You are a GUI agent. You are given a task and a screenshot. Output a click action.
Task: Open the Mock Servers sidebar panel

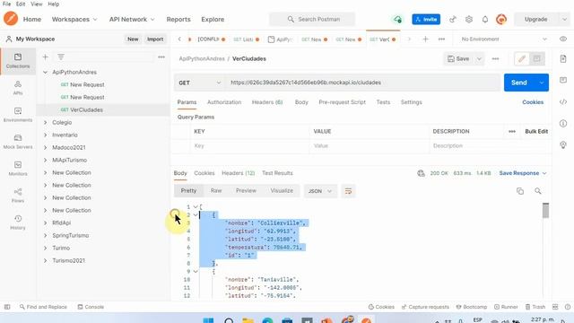click(x=18, y=142)
